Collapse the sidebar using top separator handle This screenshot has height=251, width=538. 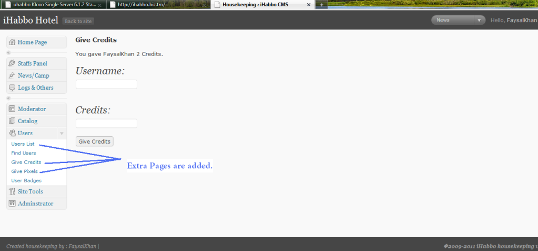(x=8, y=53)
